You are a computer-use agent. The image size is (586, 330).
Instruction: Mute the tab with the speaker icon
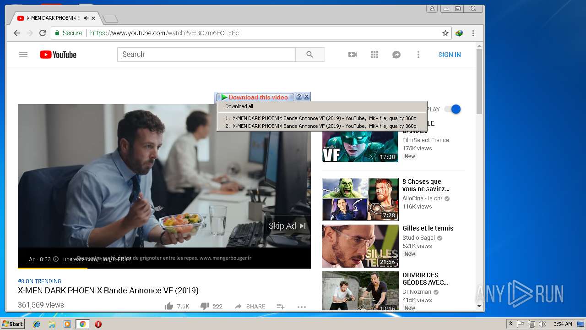(x=86, y=18)
